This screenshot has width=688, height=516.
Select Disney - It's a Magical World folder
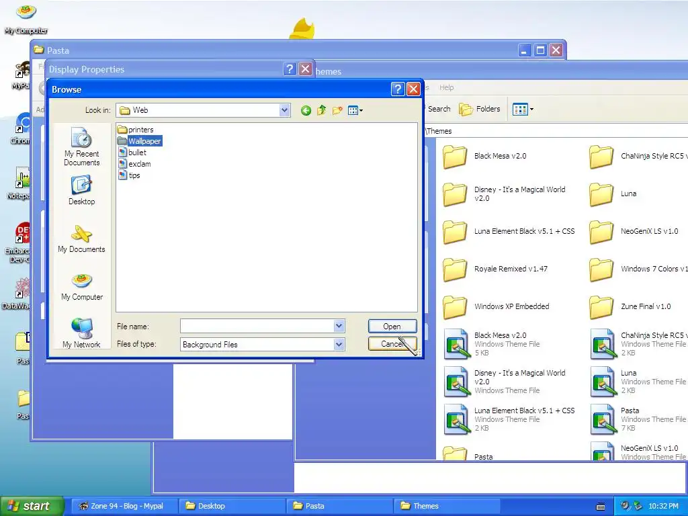pos(504,193)
